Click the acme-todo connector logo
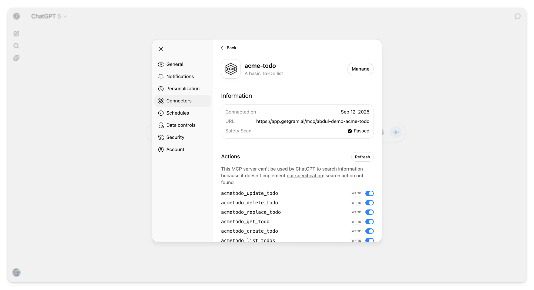Image resolution: width=534 pixels, height=290 pixels. coord(231,69)
